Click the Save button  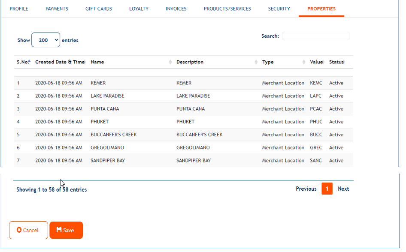click(x=66, y=230)
